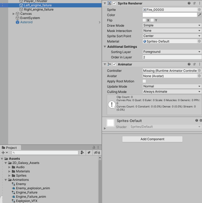Click the Color swatch field
Screen dimensions: 202x203
(x=170, y=15)
